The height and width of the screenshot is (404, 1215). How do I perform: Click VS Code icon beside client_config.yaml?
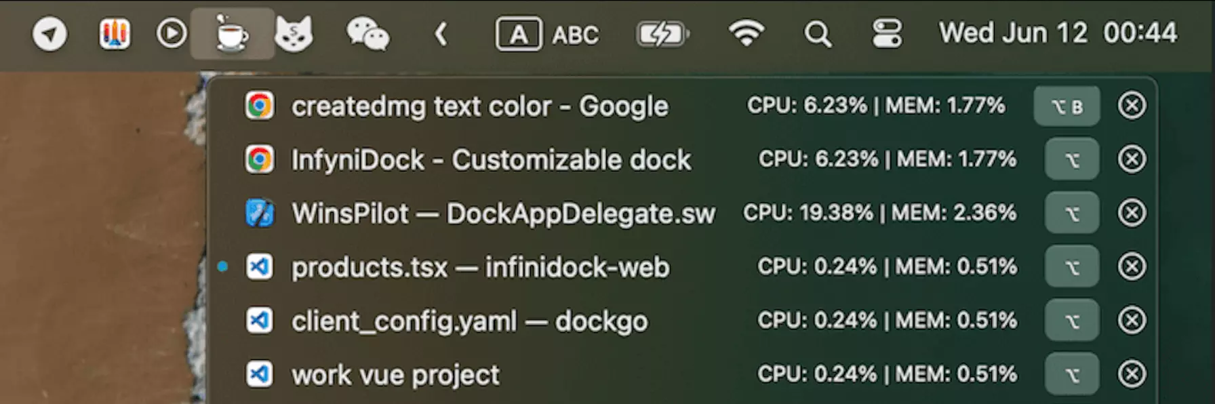pyautogui.click(x=259, y=320)
